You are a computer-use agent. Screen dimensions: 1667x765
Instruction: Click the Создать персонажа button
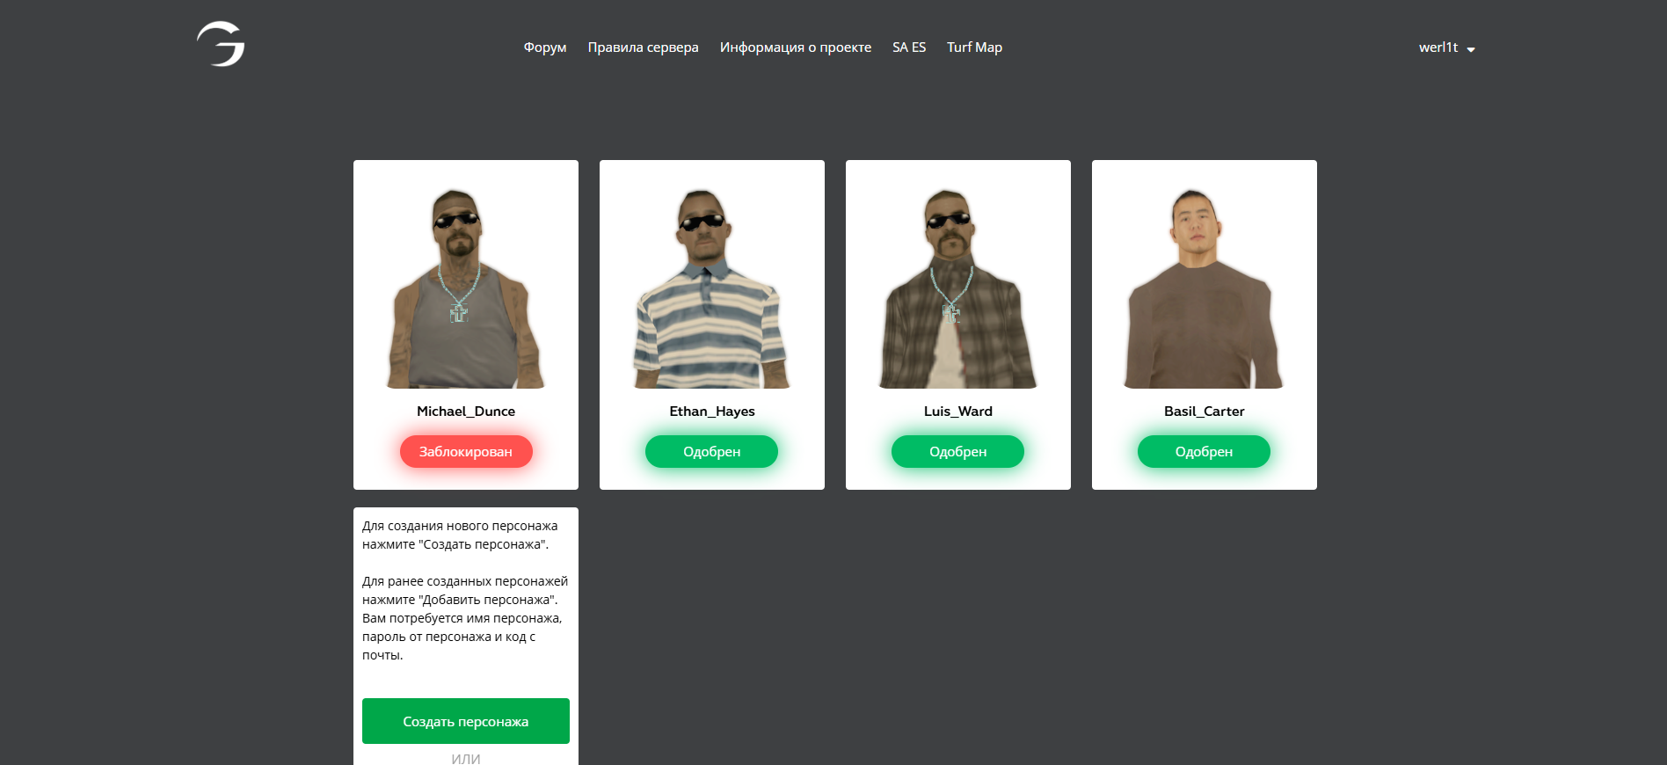pyautogui.click(x=466, y=721)
